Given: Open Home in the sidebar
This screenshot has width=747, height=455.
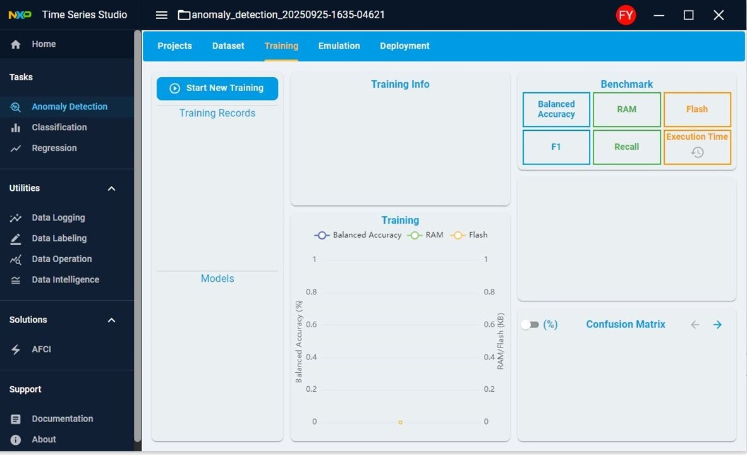Looking at the screenshot, I should [x=67, y=44].
